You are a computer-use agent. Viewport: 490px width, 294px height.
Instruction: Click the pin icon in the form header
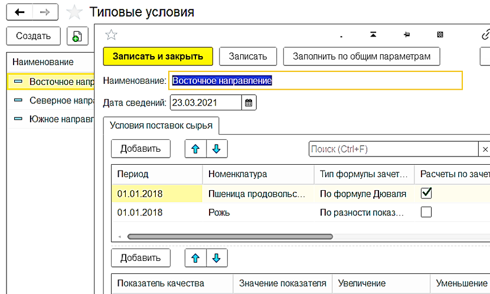click(x=407, y=34)
